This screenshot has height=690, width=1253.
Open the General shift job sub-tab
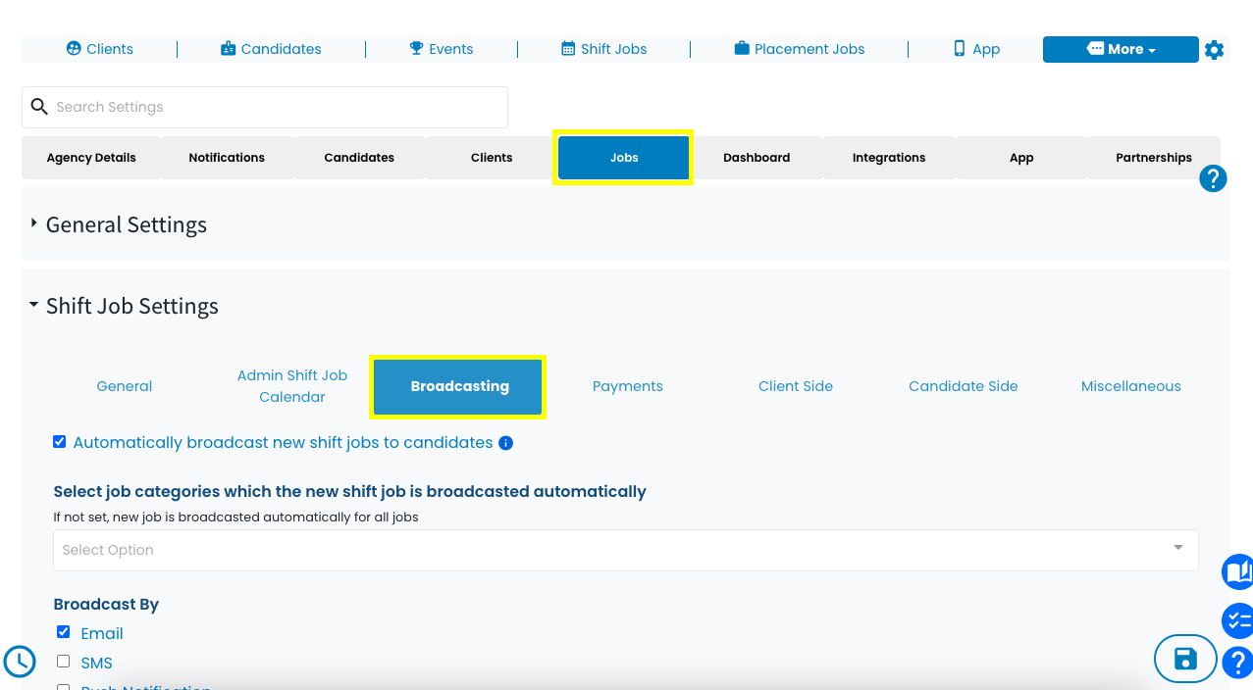coord(125,386)
